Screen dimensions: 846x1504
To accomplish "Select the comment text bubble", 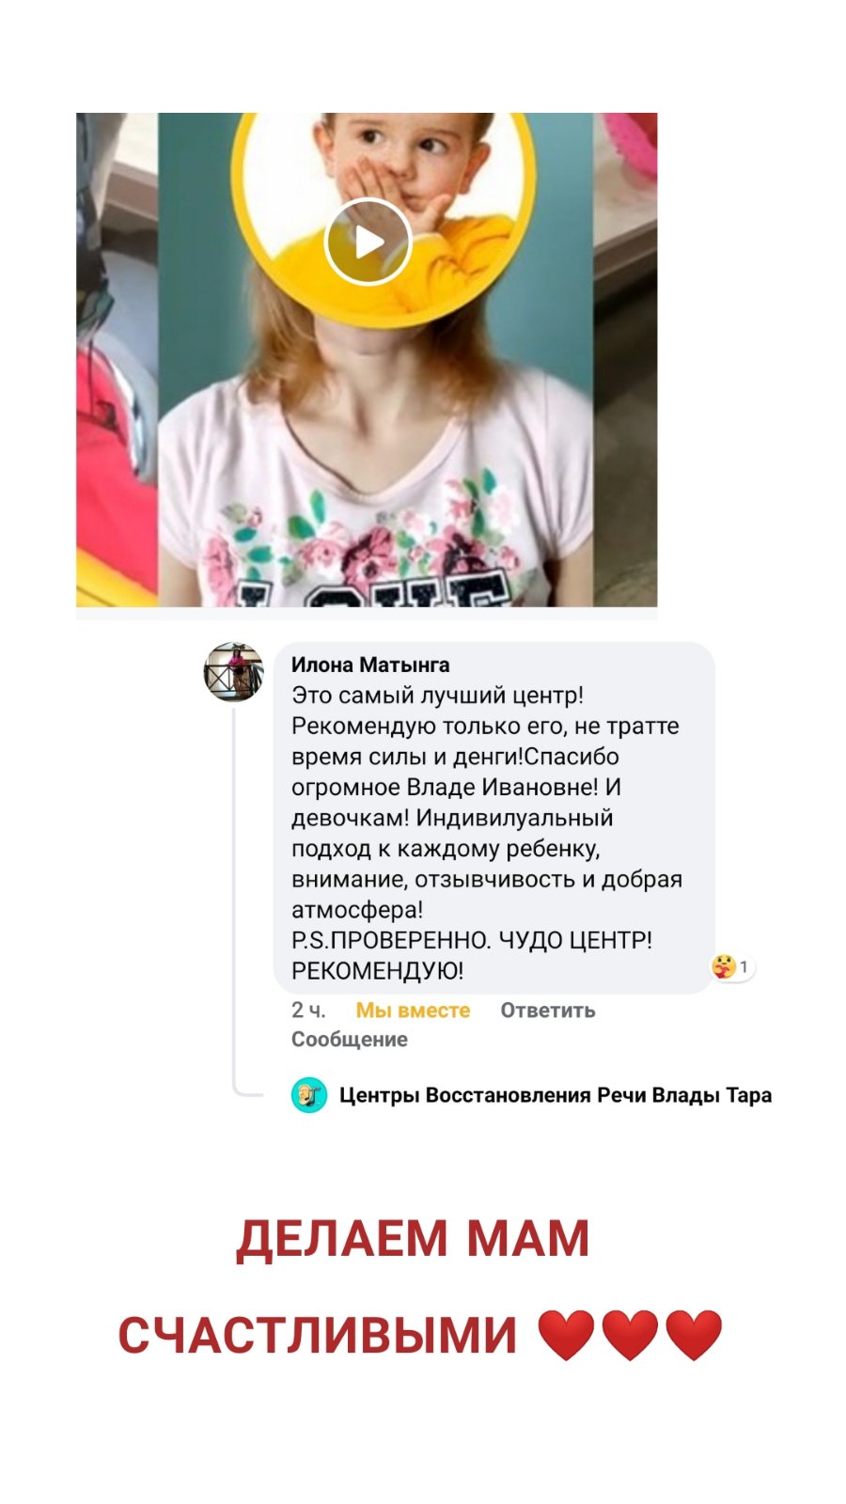I will coord(493,818).
